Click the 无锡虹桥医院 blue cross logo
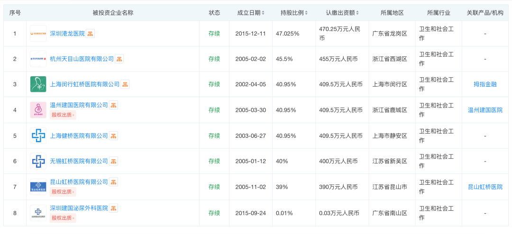 click(38, 161)
